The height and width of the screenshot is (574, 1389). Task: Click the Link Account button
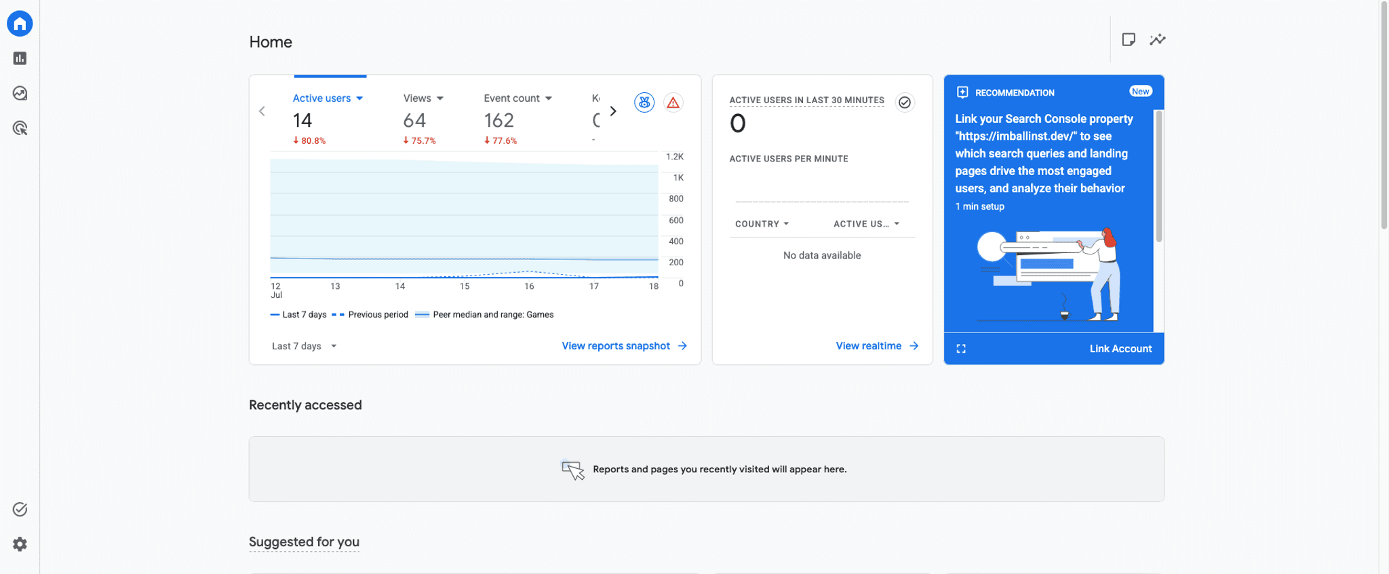1120,349
